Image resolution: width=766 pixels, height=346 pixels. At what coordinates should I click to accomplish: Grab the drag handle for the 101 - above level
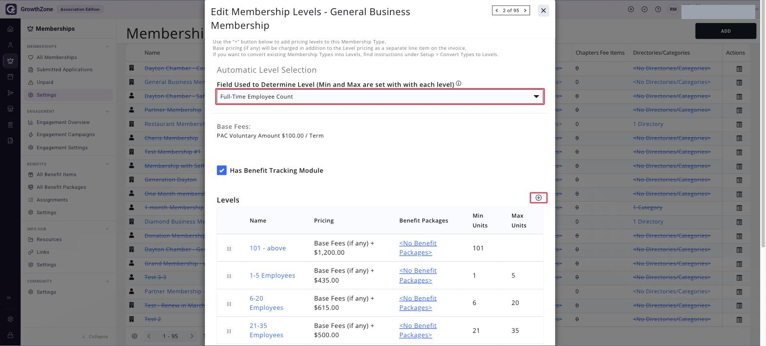click(x=229, y=248)
